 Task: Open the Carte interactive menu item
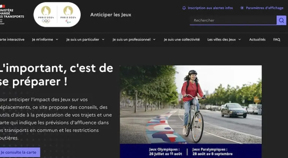pos(12,39)
